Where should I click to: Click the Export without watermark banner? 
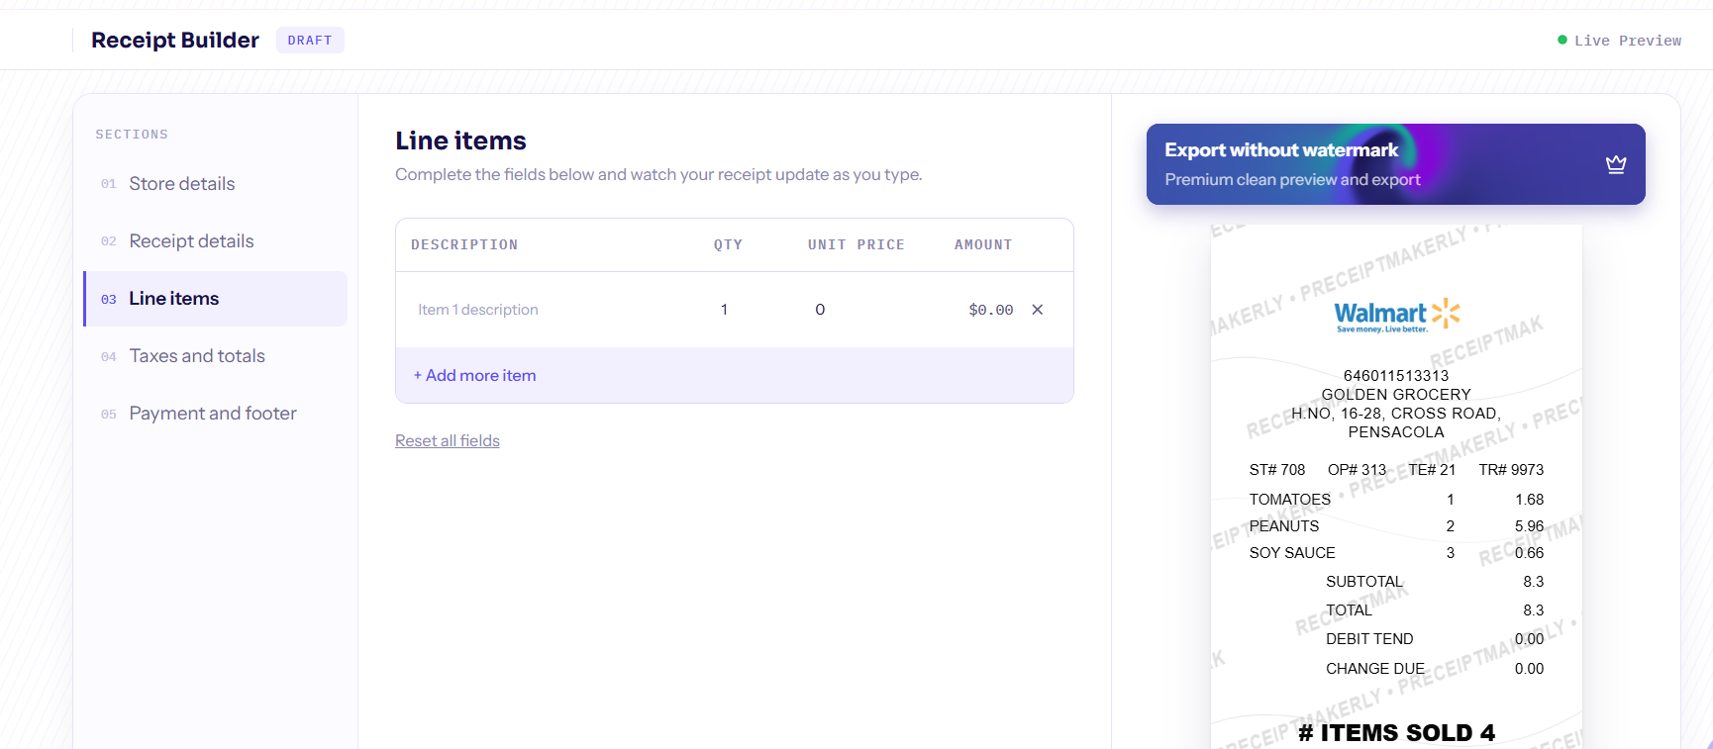click(x=1396, y=164)
